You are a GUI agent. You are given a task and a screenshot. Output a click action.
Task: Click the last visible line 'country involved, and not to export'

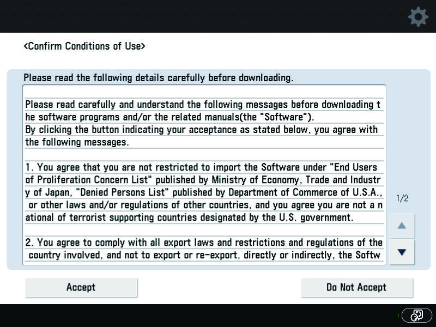pos(204,255)
